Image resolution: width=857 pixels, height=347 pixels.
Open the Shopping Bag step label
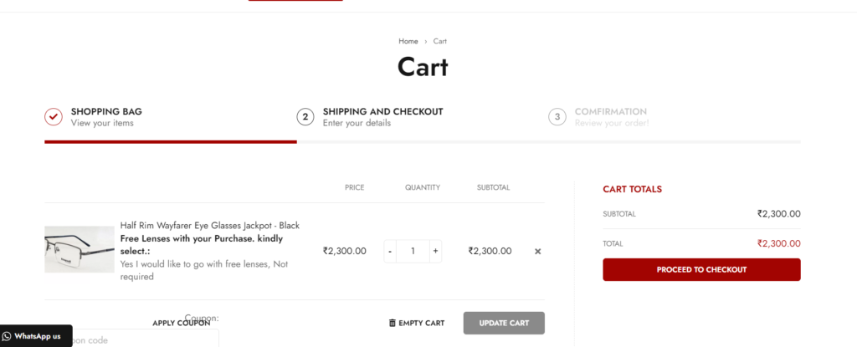click(x=106, y=111)
